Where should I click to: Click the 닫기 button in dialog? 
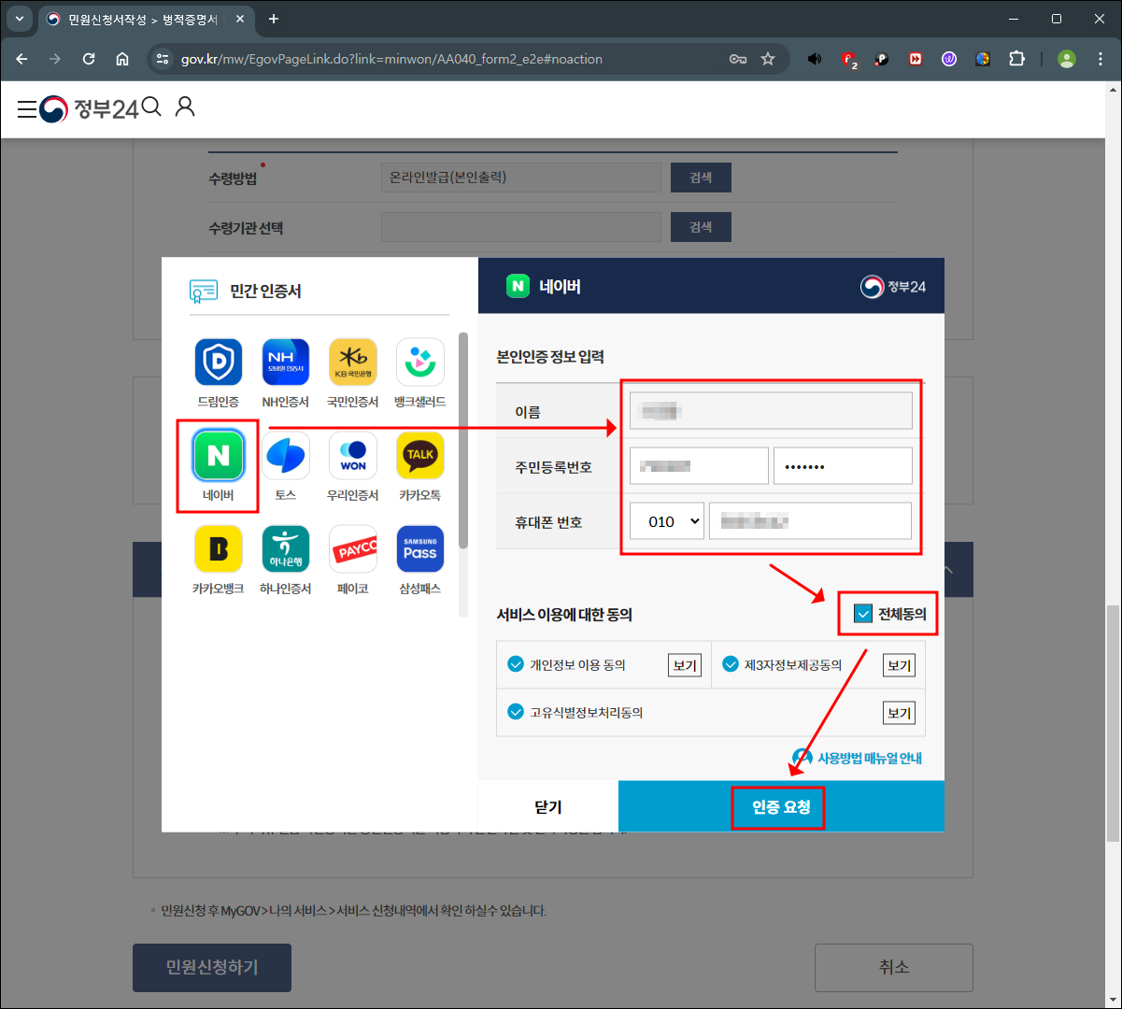548,806
